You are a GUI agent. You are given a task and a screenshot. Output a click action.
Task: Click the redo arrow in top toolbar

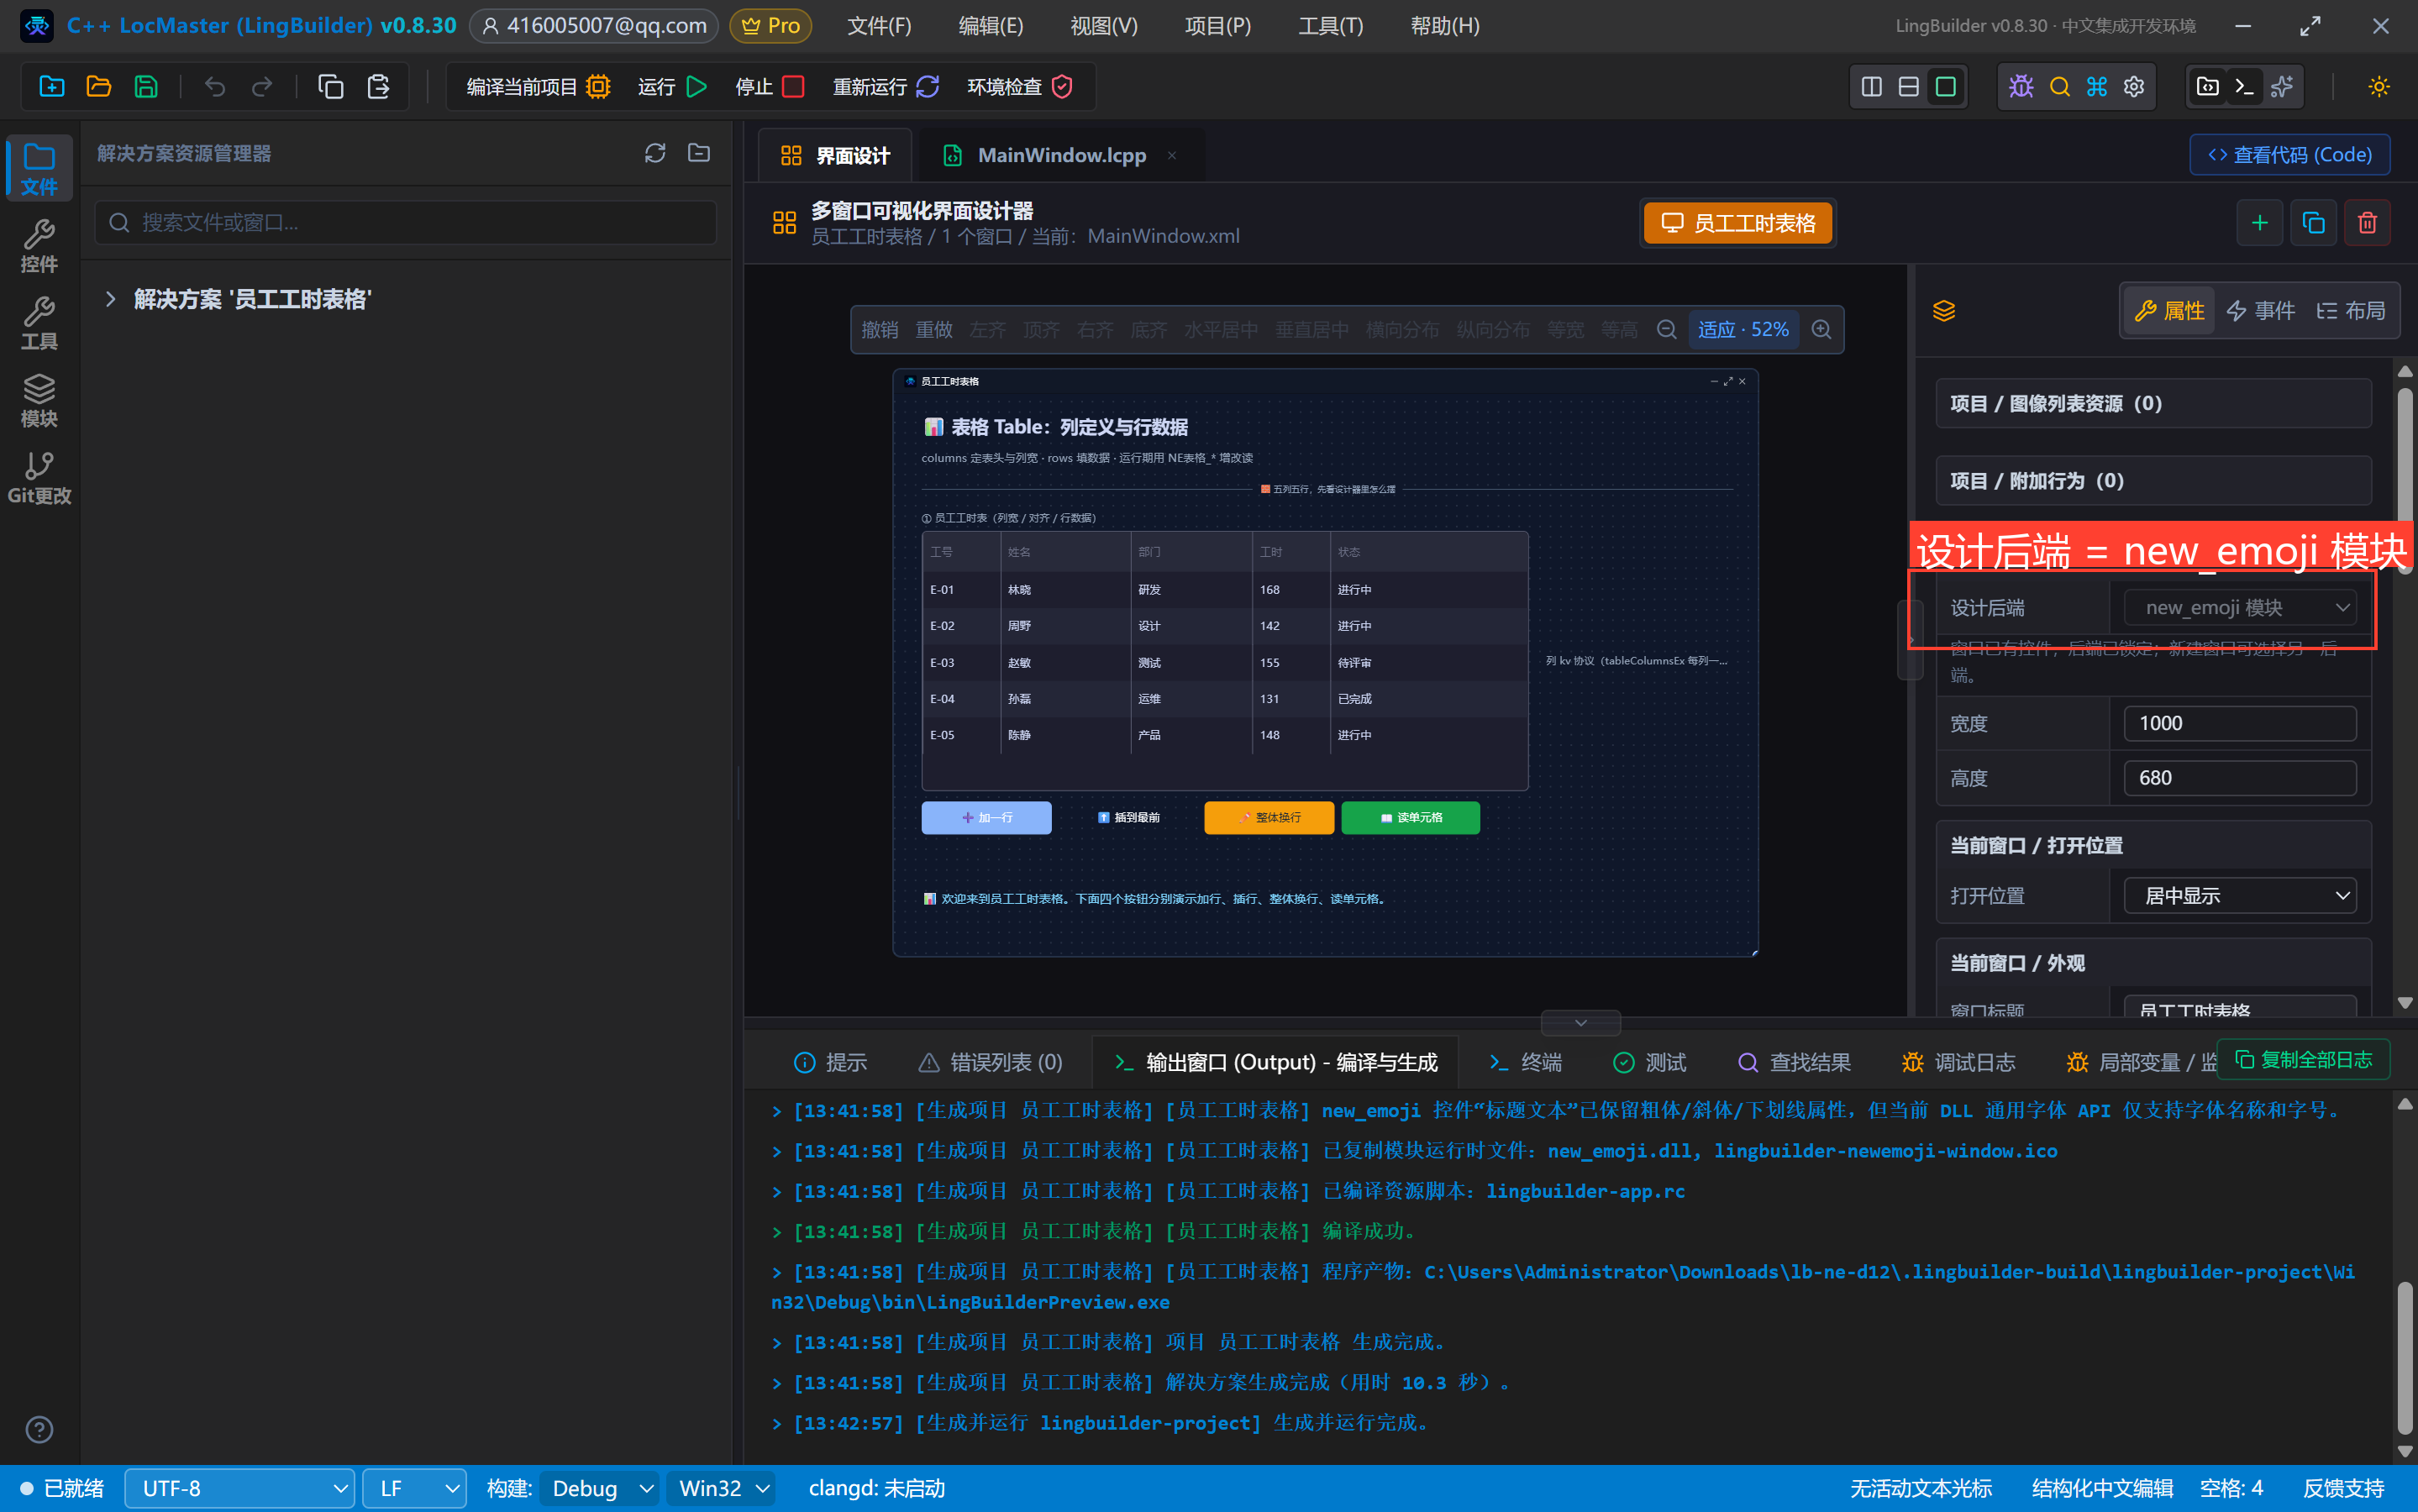262,87
